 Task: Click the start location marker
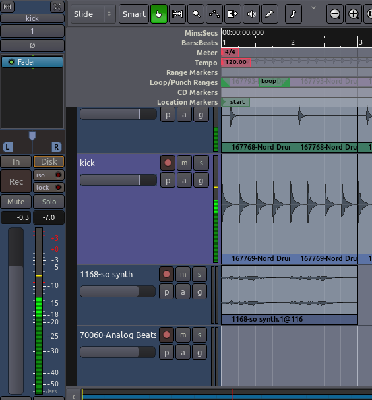tap(235, 102)
